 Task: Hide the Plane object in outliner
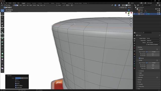click(157, 12)
